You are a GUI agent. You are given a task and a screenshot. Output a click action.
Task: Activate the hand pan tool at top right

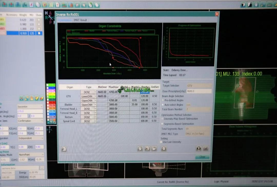[x=256, y=5]
